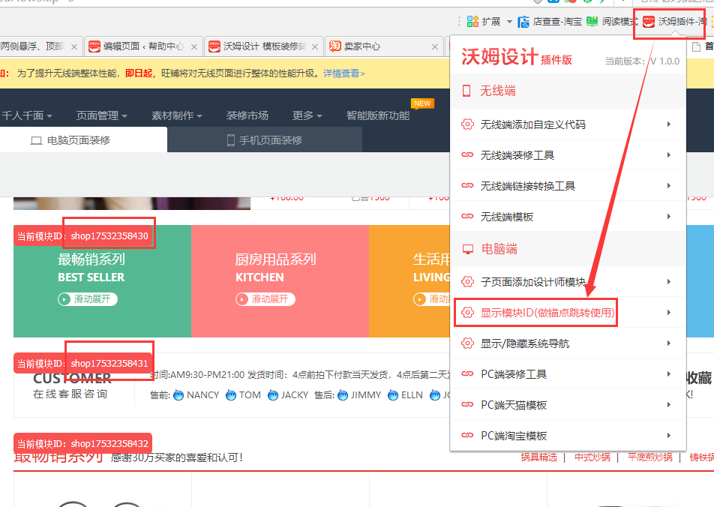Contact customer service JACKY
Screen dimensions: 714x507
(288, 395)
